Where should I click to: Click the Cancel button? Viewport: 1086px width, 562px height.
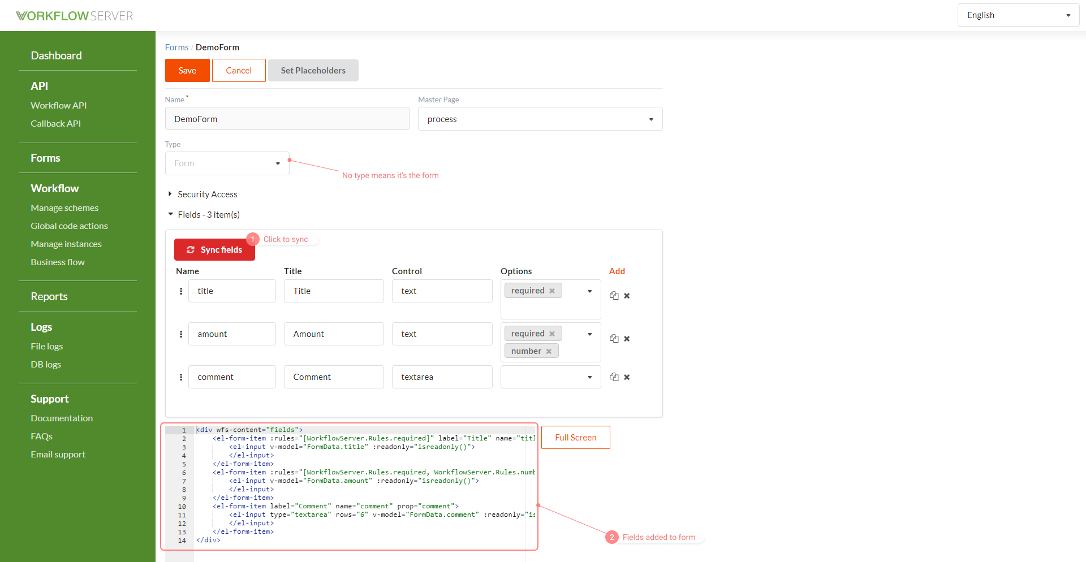239,71
